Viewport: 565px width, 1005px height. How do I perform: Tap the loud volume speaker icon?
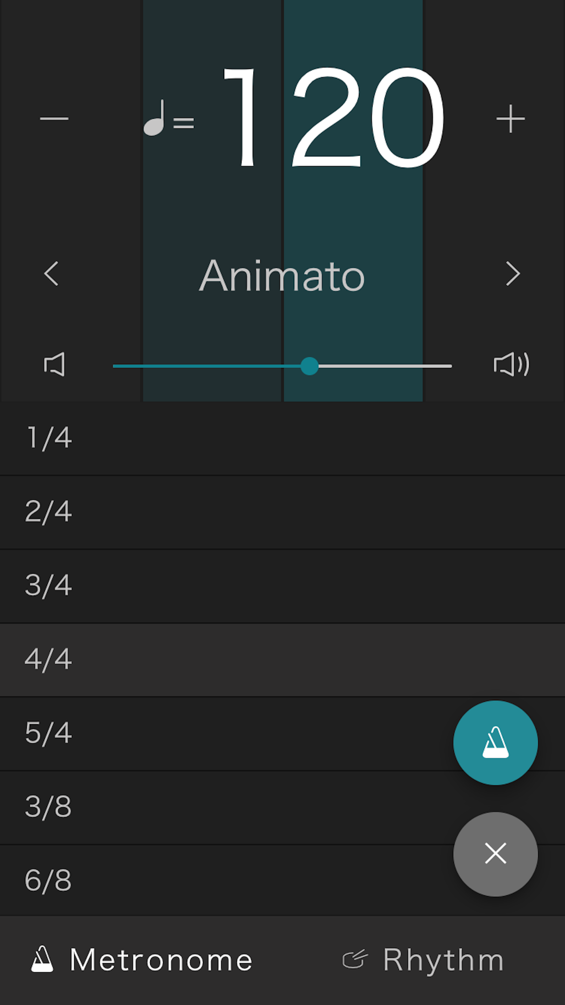pos(511,365)
